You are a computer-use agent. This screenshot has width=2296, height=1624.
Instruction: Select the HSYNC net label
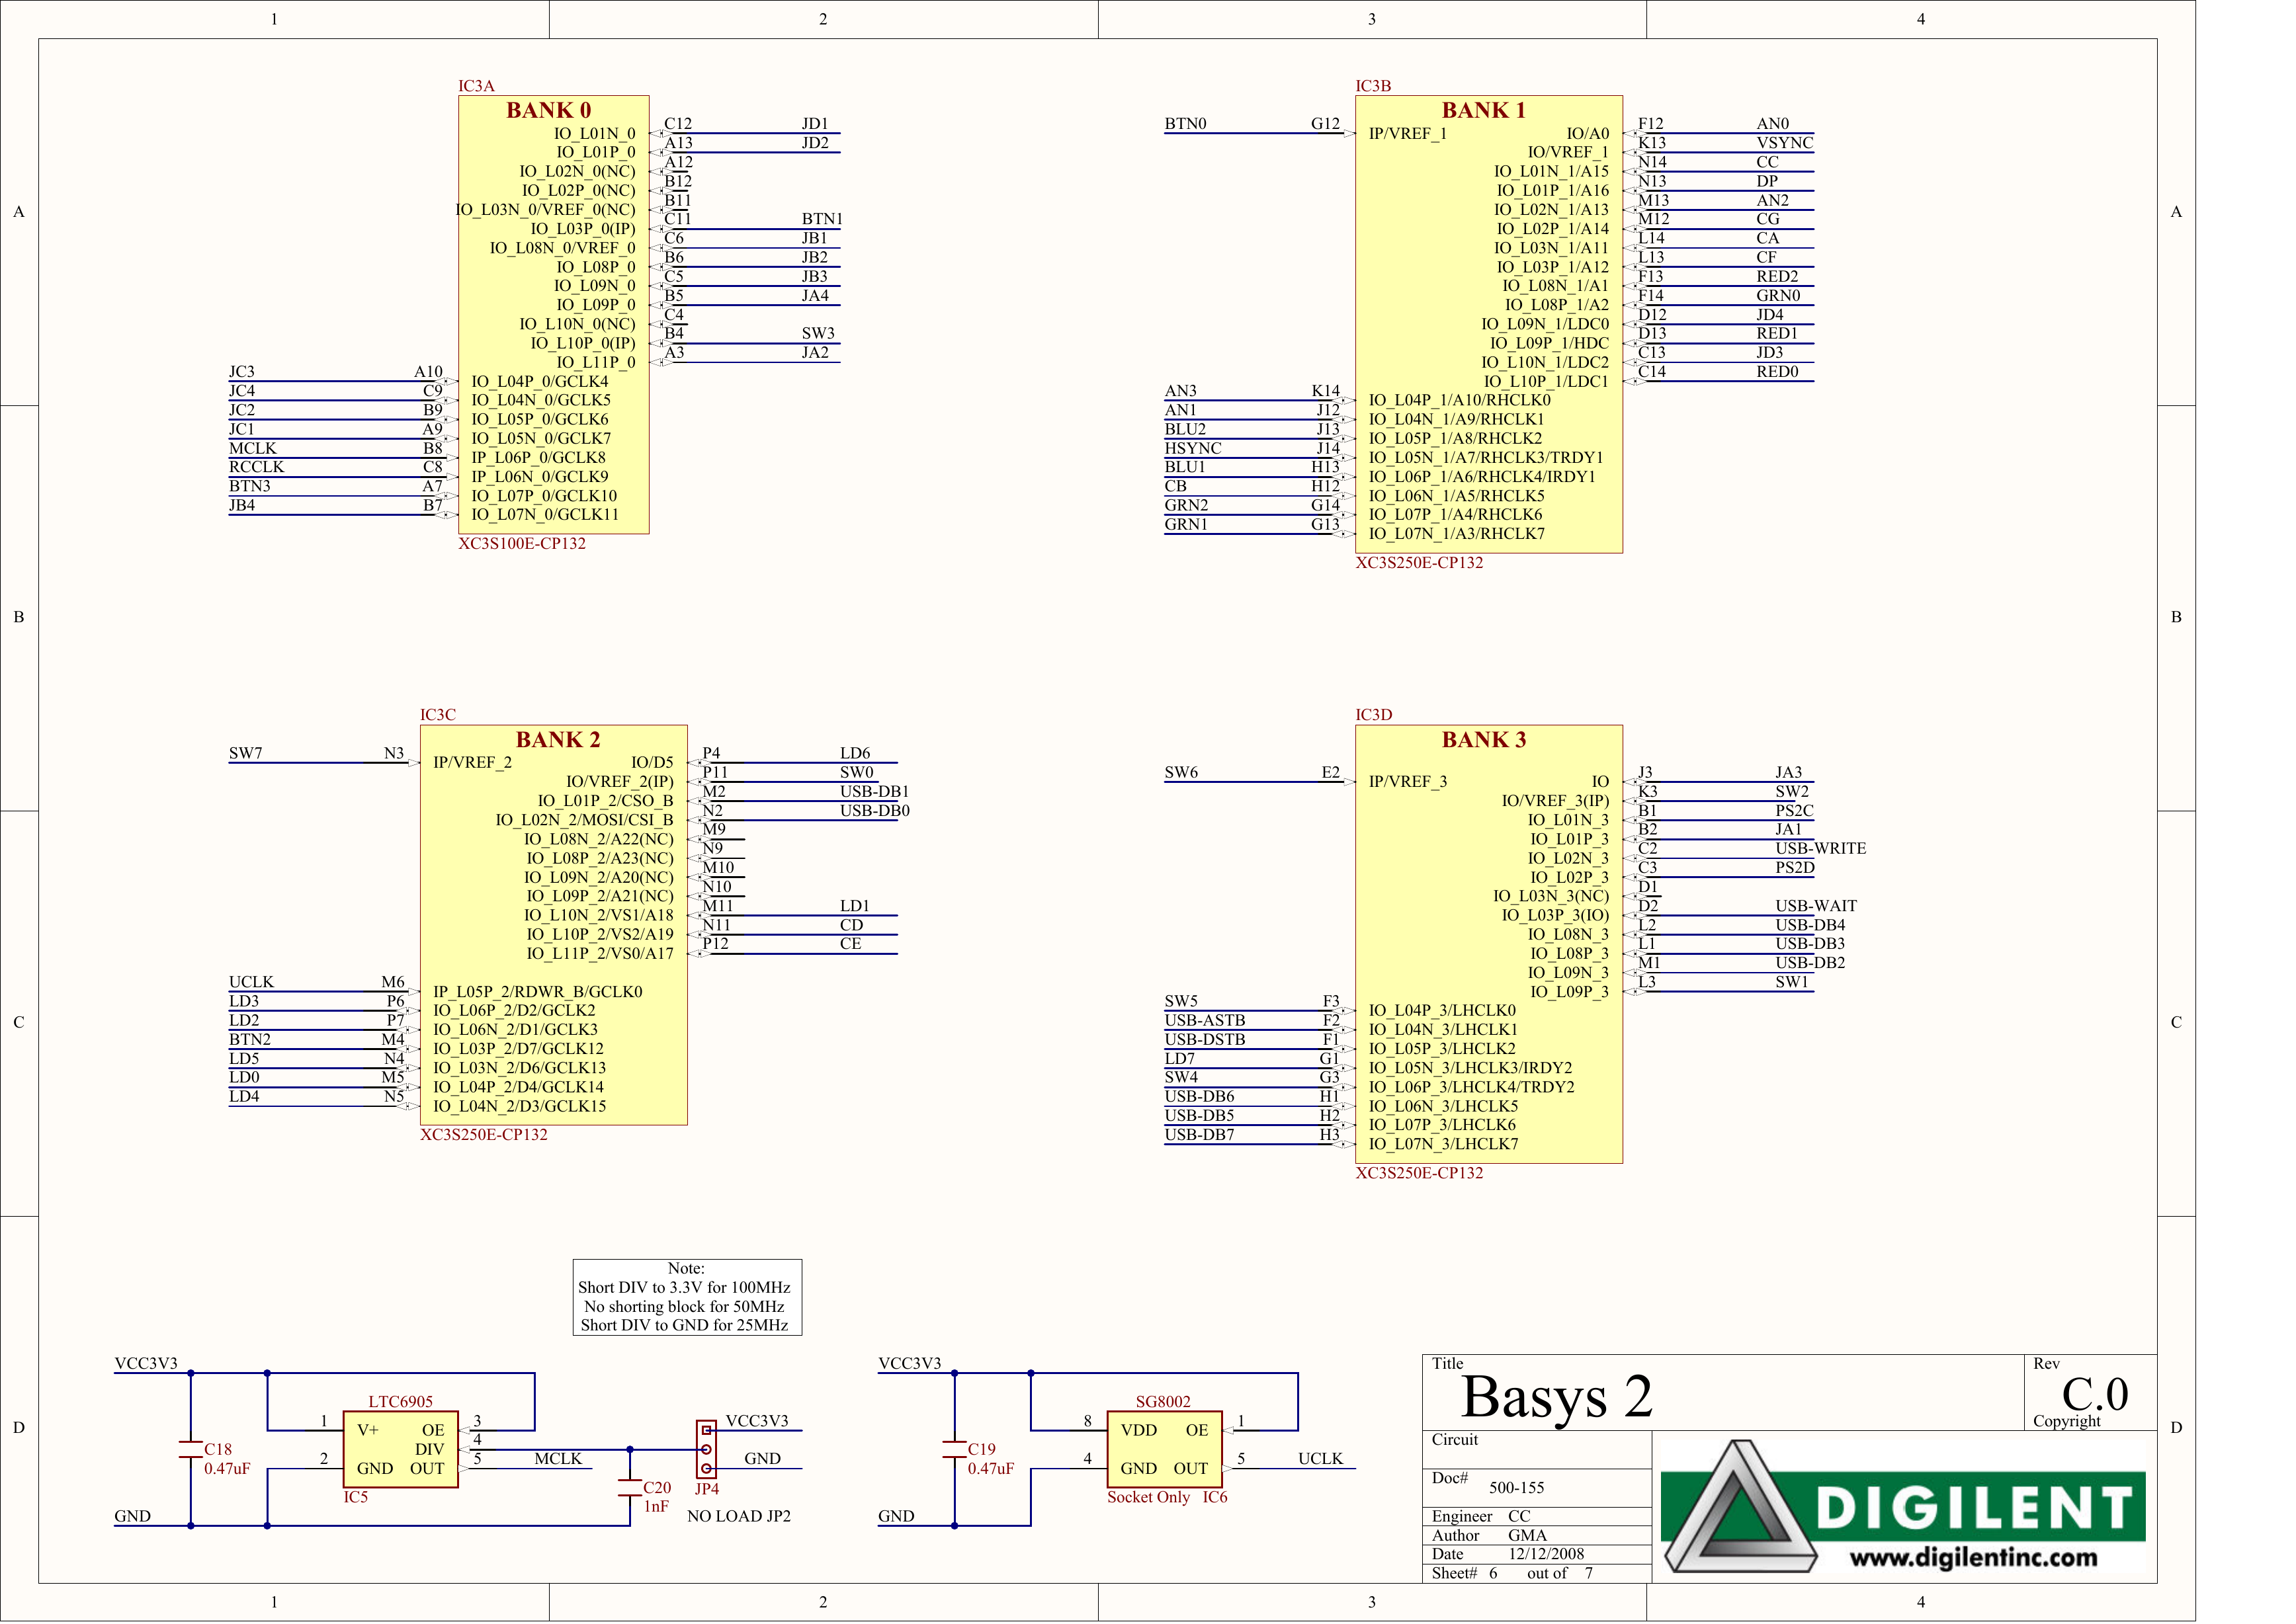1193,448
